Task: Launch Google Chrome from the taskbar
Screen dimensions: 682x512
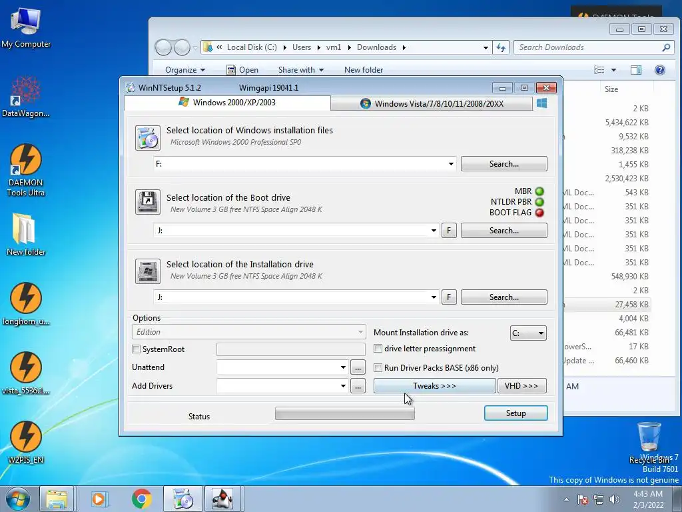Action: [x=141, y=499]
